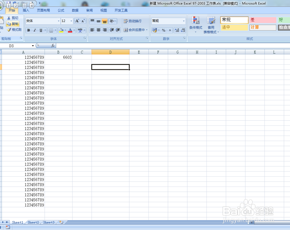290x230 pixels.
Task: Open Format as Table (套用表格格式)
Action: (211, 25)
